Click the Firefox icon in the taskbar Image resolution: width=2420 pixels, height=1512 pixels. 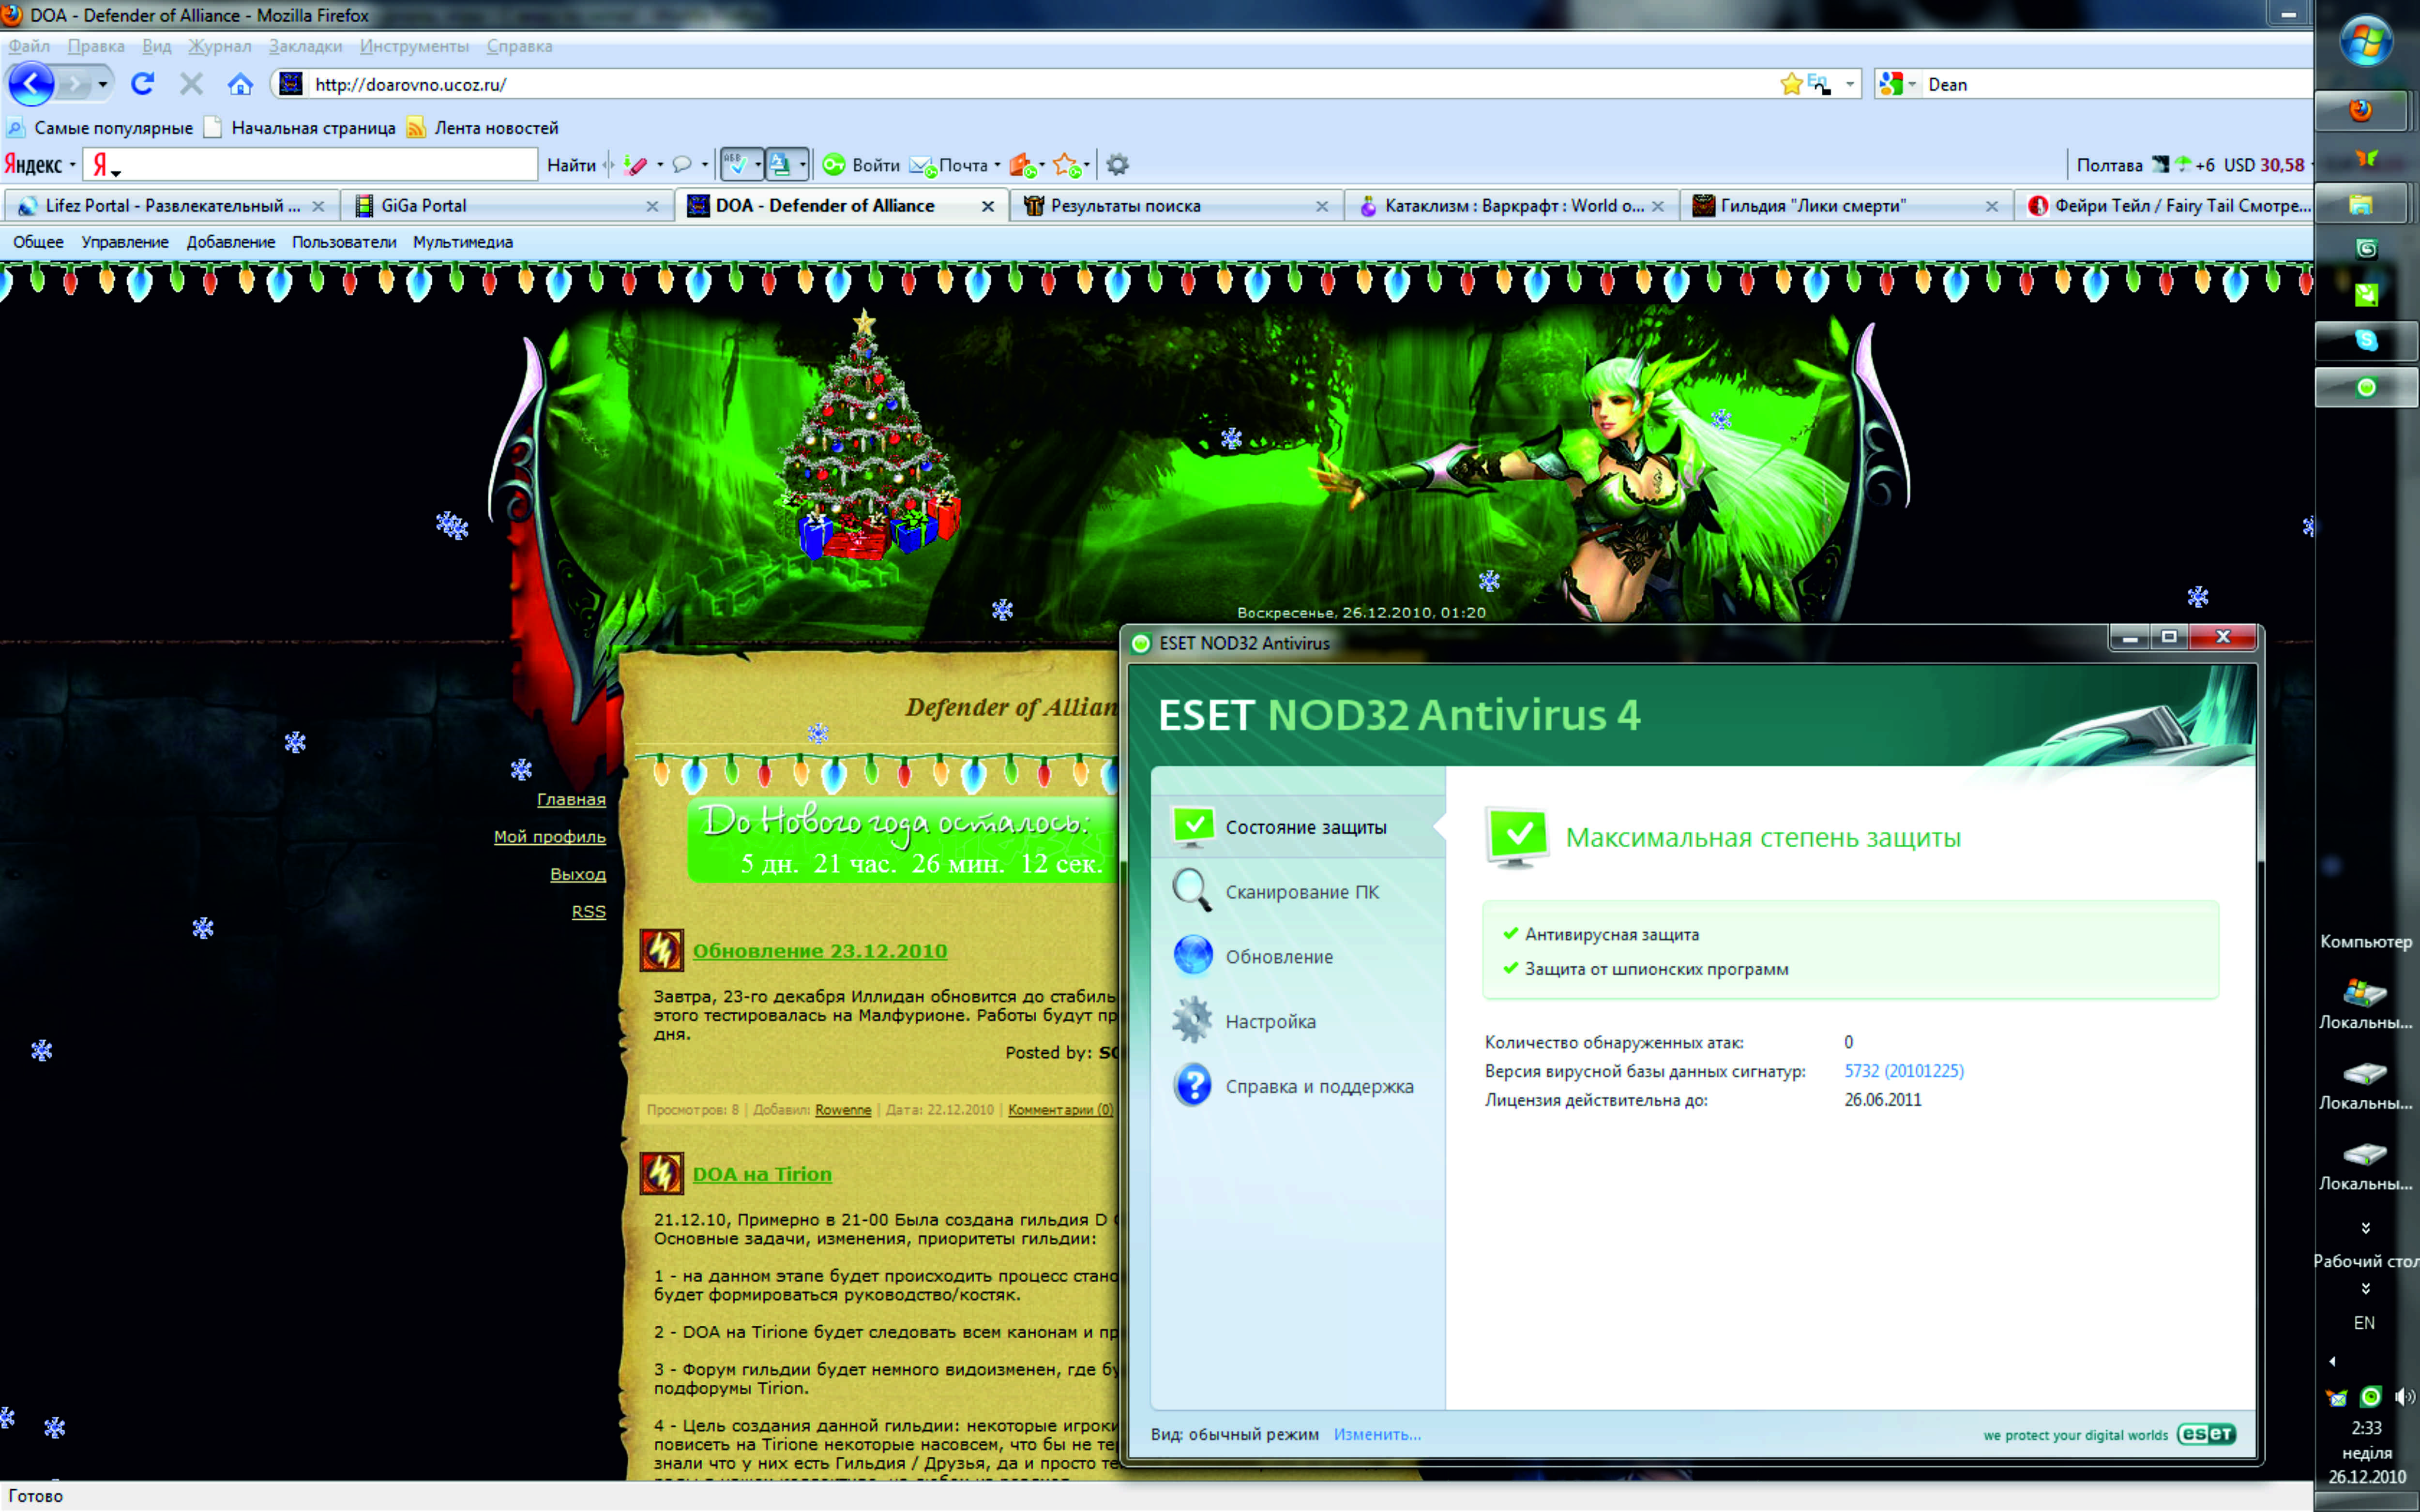[x=2361, y=110]
